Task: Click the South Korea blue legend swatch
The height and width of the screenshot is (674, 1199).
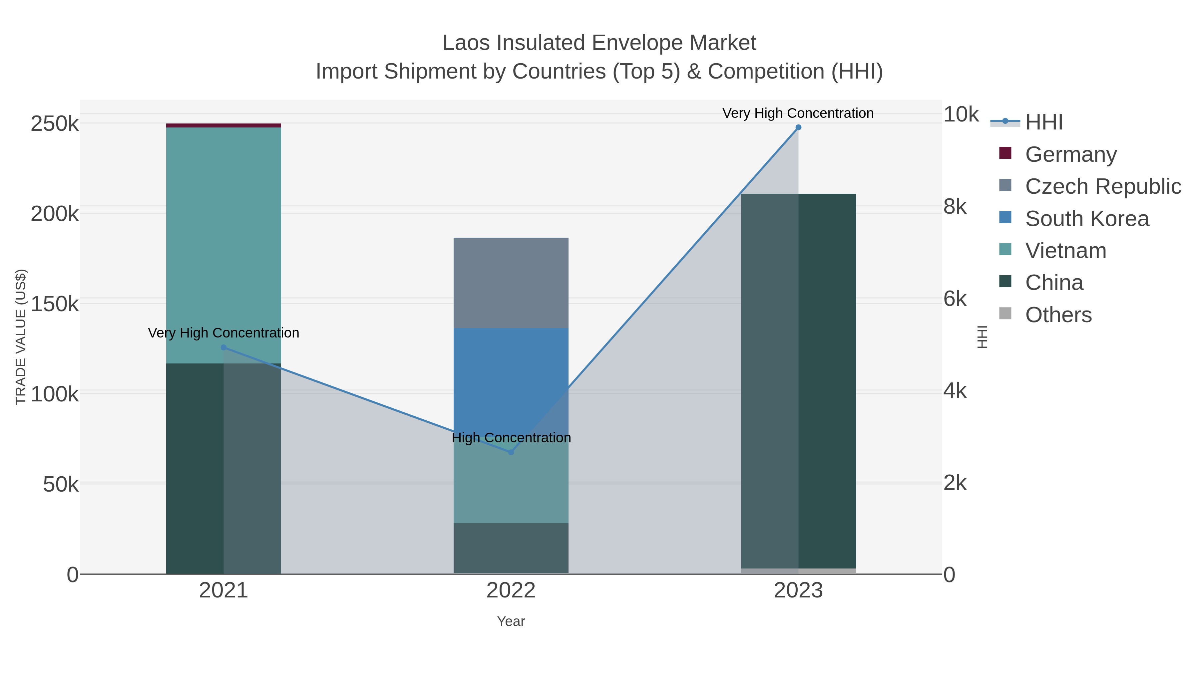Action: click(x=1005, y=217)
